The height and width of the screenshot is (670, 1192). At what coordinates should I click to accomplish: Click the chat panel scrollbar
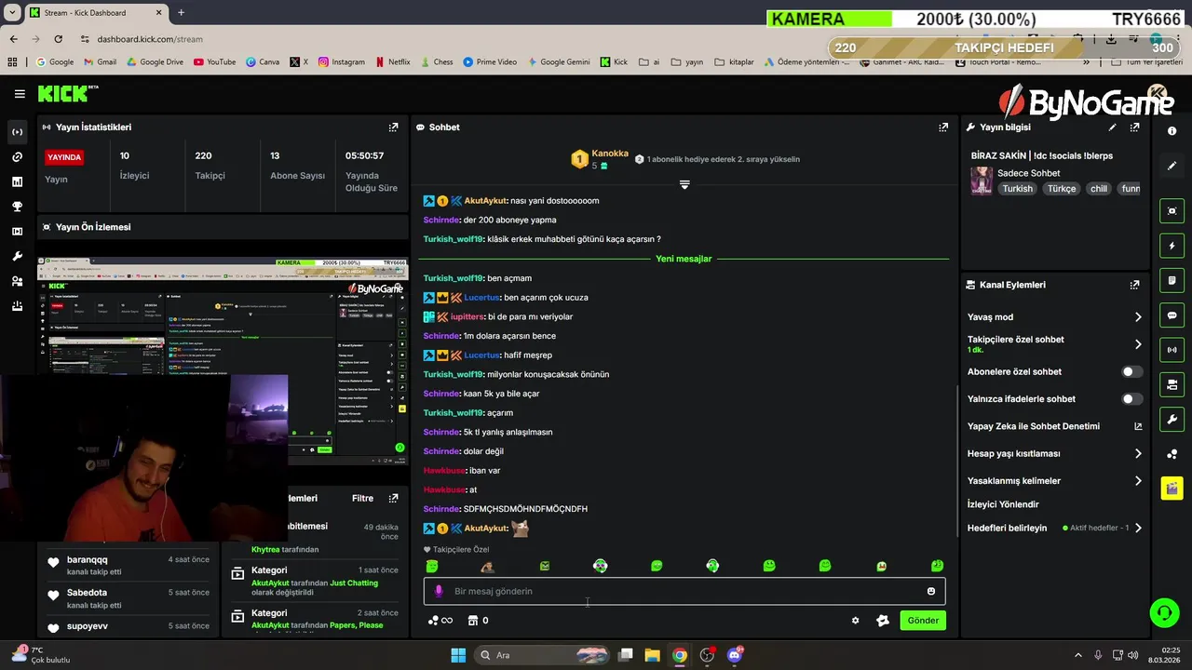pyautogui.click(x=958, y=462)
